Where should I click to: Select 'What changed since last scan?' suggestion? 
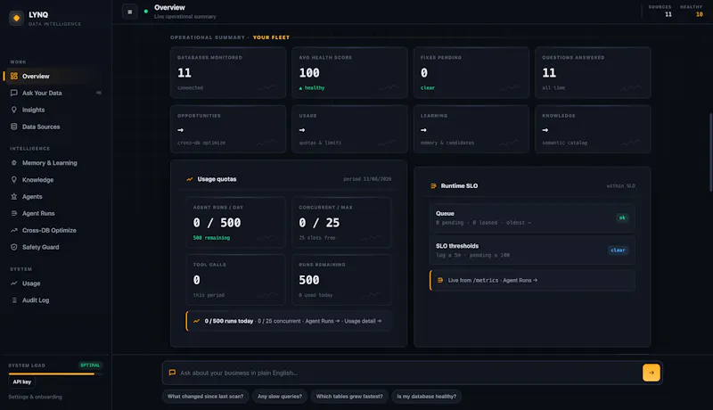(205, 397)
